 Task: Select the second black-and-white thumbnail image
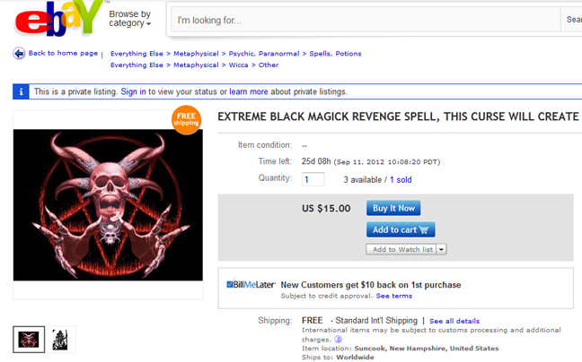pyautogui.click(x=60, y=339)
